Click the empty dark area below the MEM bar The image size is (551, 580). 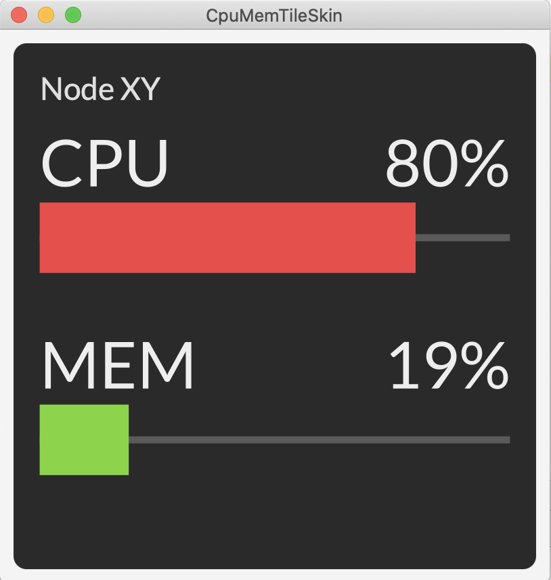[275, 522]
